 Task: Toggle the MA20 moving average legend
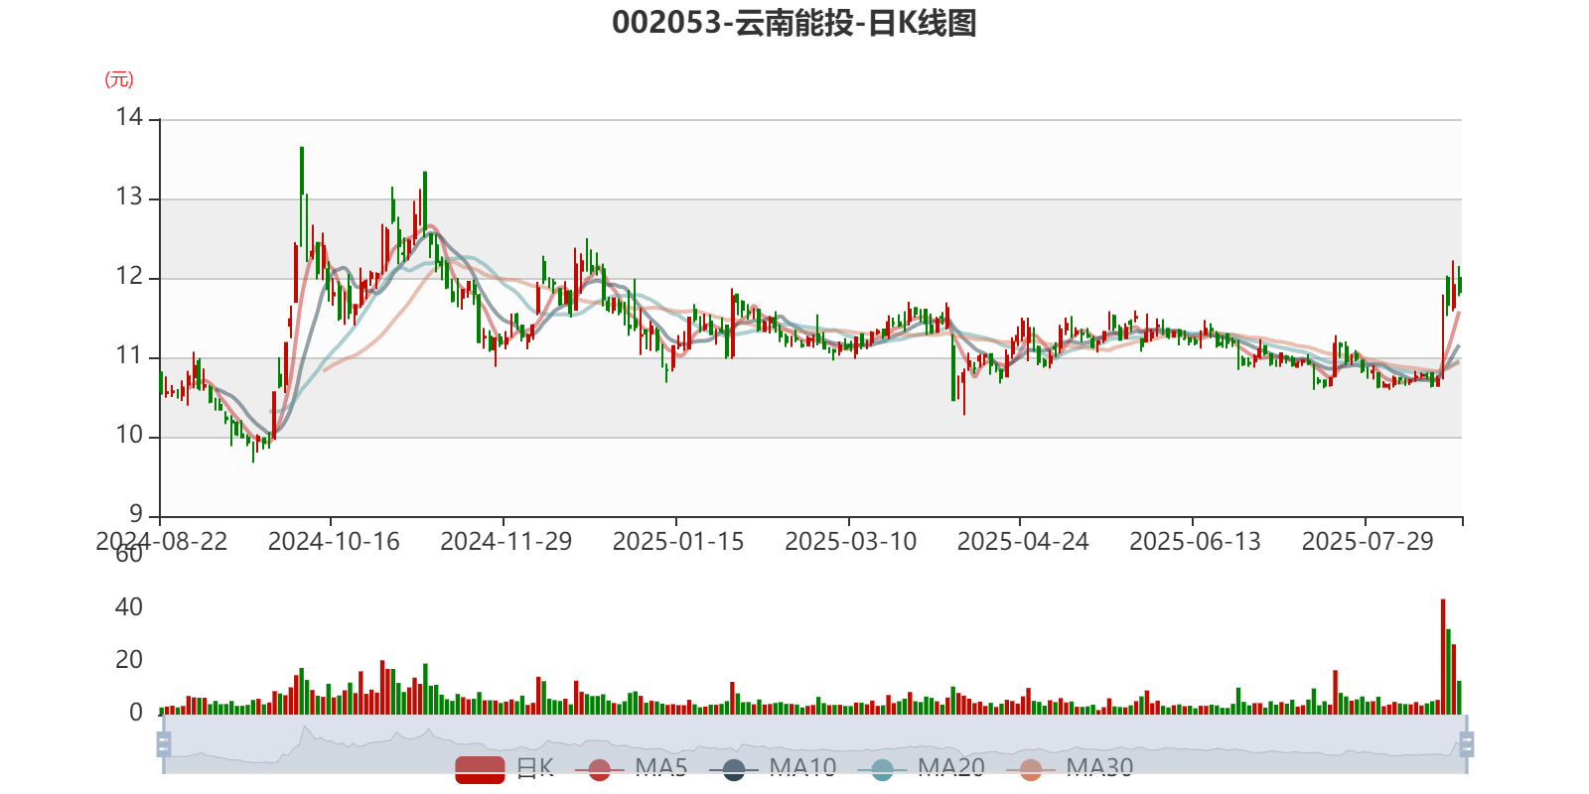click(x=921, y=768)
